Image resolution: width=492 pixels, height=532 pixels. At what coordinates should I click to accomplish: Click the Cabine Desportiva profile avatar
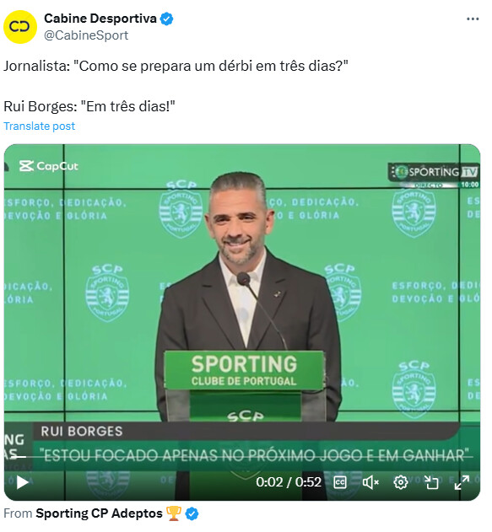tap(20, 27)
